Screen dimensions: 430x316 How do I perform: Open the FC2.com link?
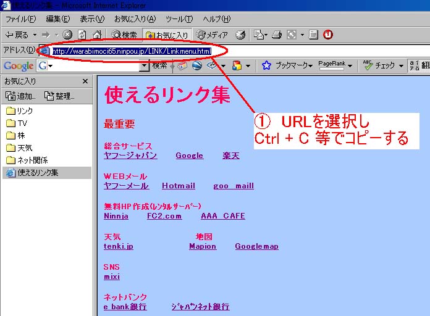click(164, 216)
